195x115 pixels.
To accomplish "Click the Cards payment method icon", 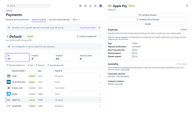I will (x=9, y=76).
